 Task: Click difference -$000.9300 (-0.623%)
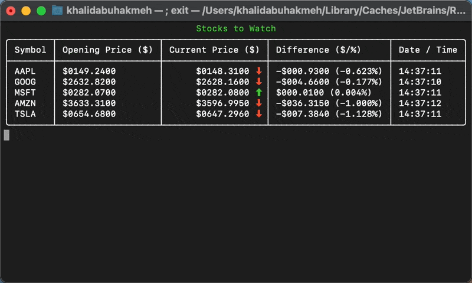[x=329, y=71]
